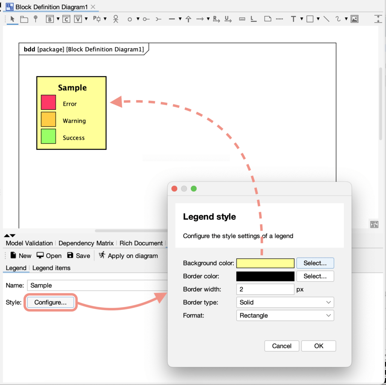Viewport: 386px width, 385px height.
Task: Confirm the dialog with OK
Action: (x=319, y=346)
